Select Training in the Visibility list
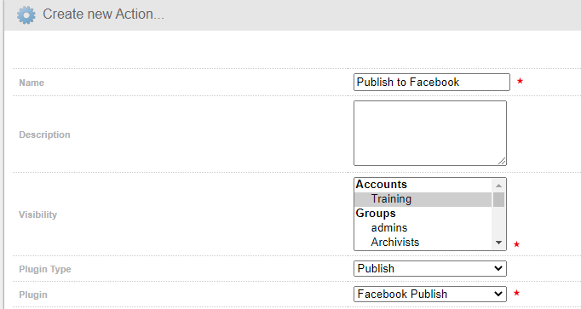This screenshot has height=309, width=581. (423, 199)
